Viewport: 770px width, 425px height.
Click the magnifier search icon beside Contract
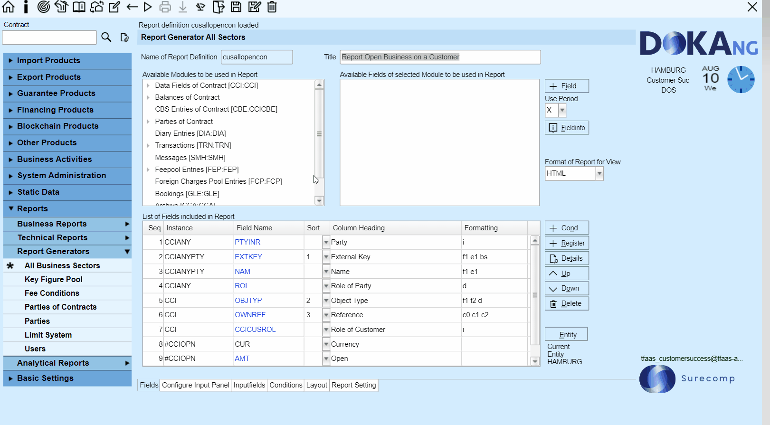pyautogui.click(x=106, y=37)
